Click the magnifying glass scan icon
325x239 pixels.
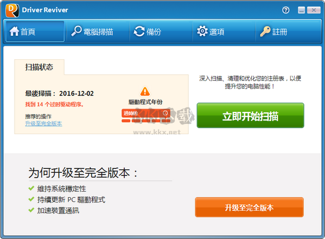coord(77,31)
